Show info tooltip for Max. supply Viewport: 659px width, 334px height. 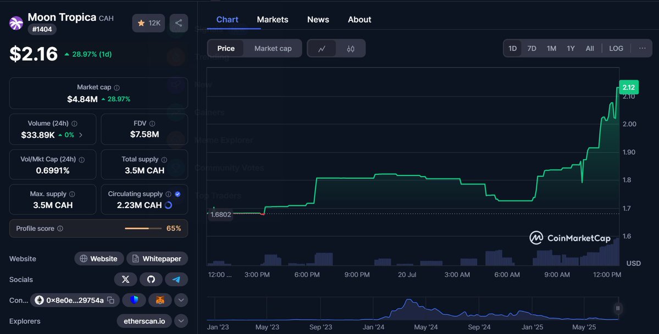click(72, 194)
